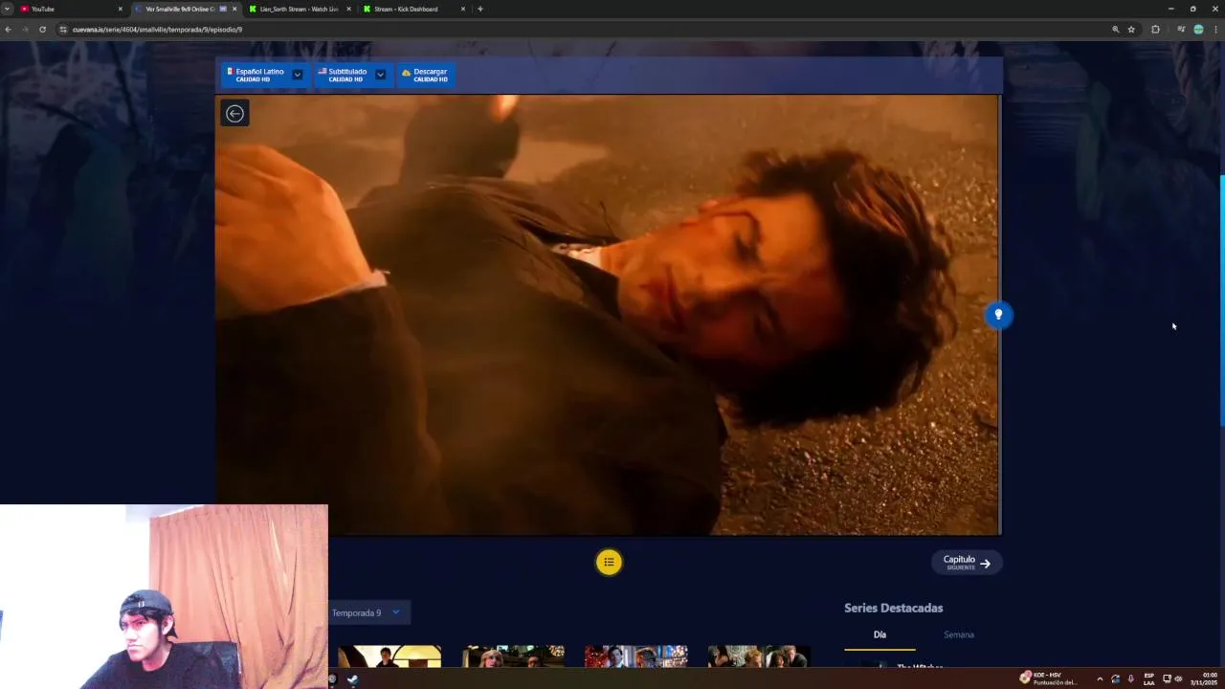Viewport: 1225px width, 689px height.
Task: Open the Chrome three-dot menu
Action: click(x=1215, y=30)
